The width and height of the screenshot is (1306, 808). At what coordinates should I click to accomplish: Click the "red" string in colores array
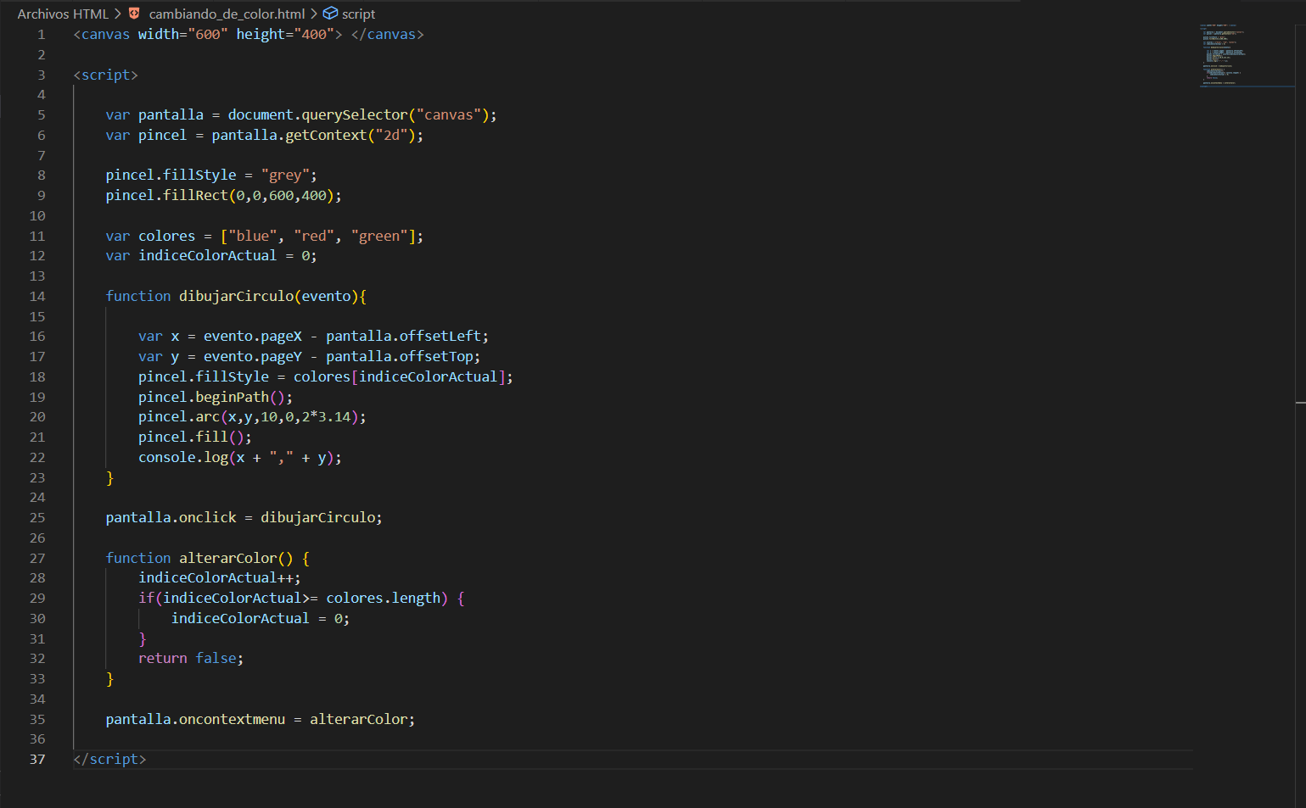(x=313, y=237)
